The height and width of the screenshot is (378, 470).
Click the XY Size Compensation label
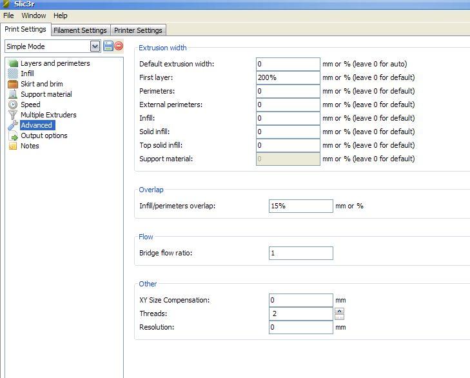(x=175, y=300)
